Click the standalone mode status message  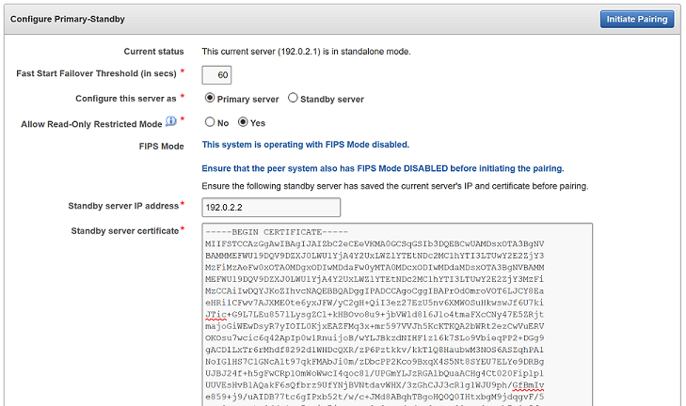(306, 51)
